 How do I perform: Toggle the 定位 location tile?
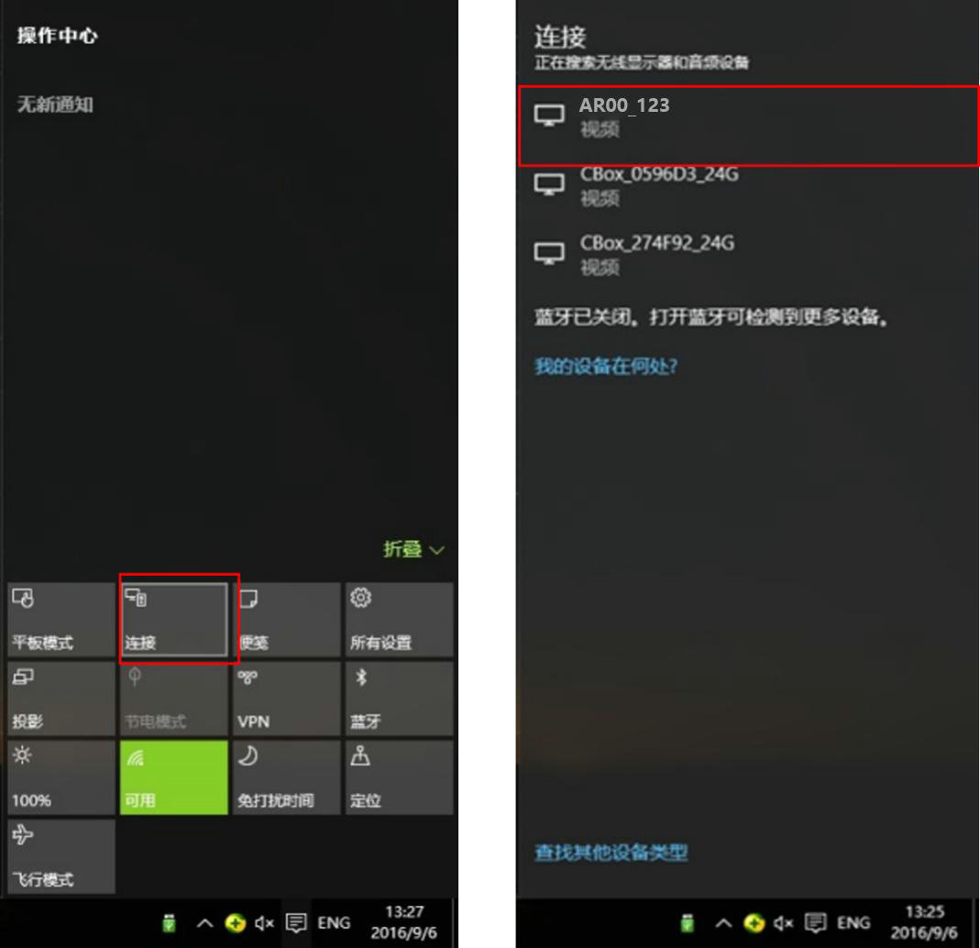399,777
